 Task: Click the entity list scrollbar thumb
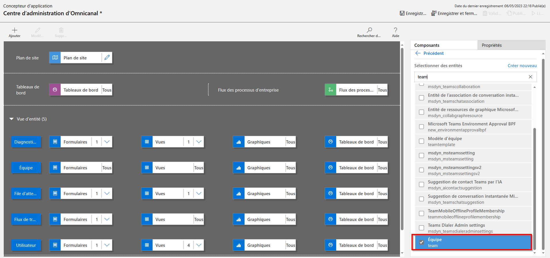click(x=534, y=189)
